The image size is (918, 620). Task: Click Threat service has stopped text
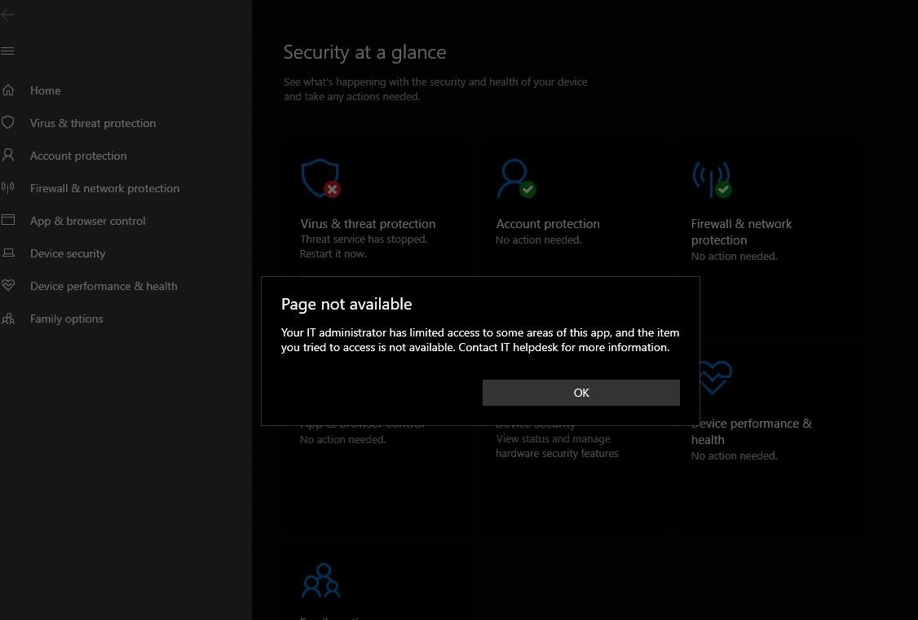[x=364, y=240]
